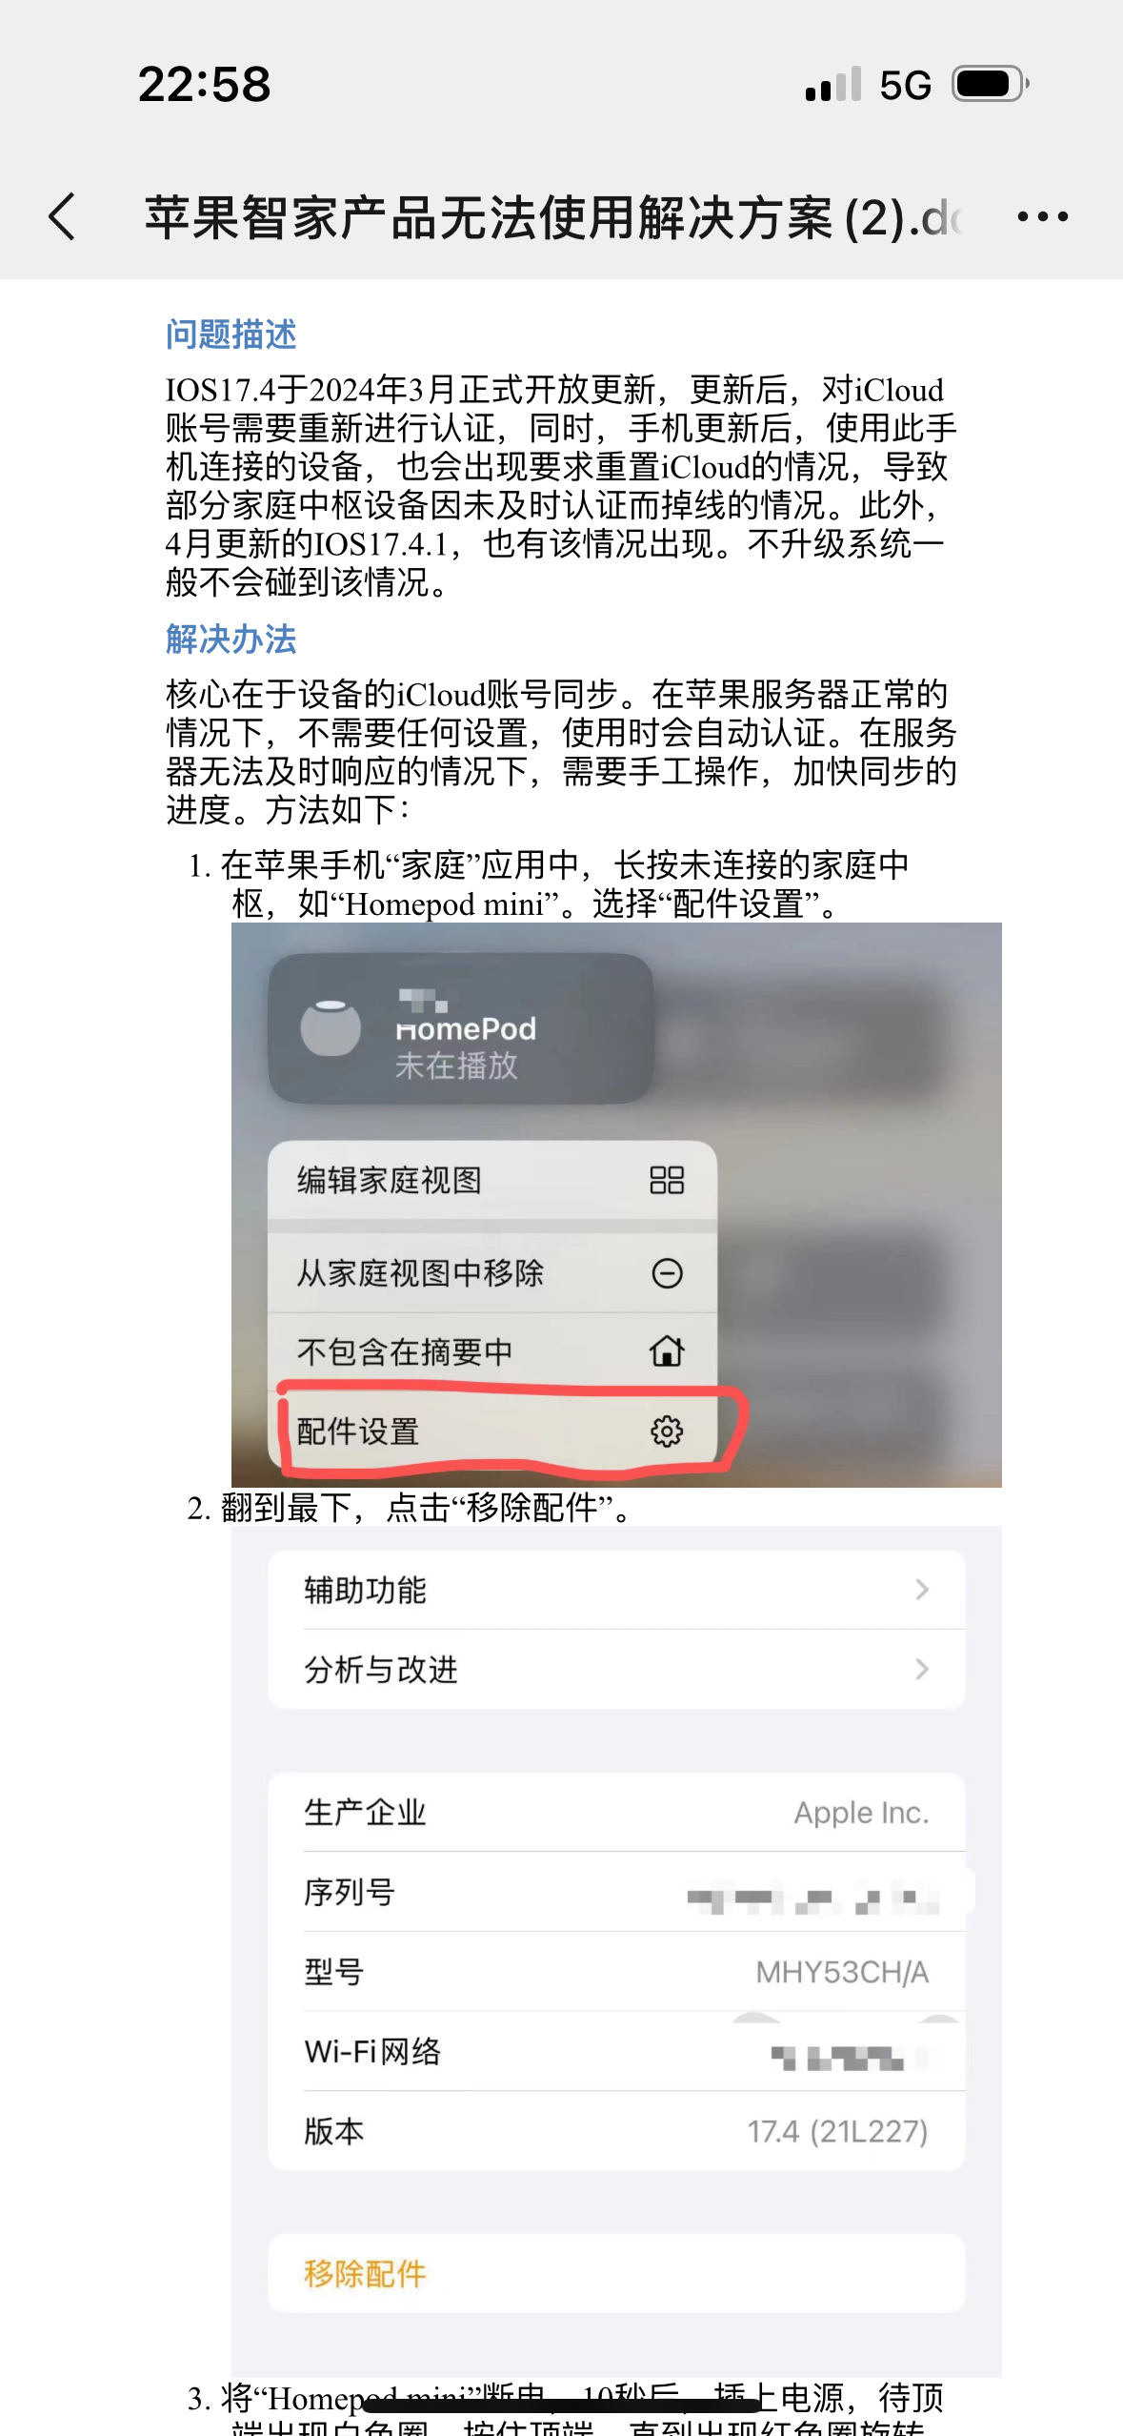Click the HomePod mini device icon
Screen dimensions: 1123x2436
tap(331, 1028)
